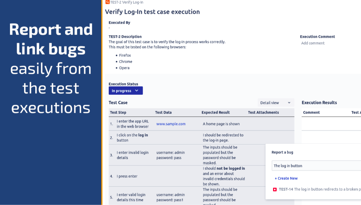Click the red bug icon beside TEST-14
361x205 pixels.
pos(275,189)
